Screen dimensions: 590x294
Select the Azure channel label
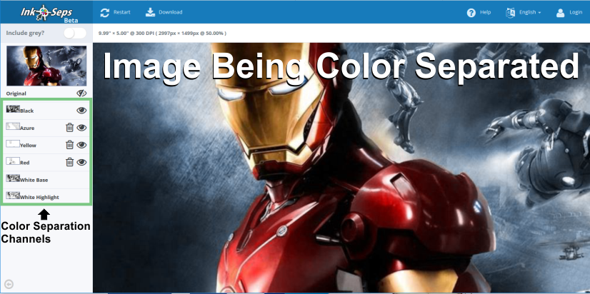coord(27,128)
